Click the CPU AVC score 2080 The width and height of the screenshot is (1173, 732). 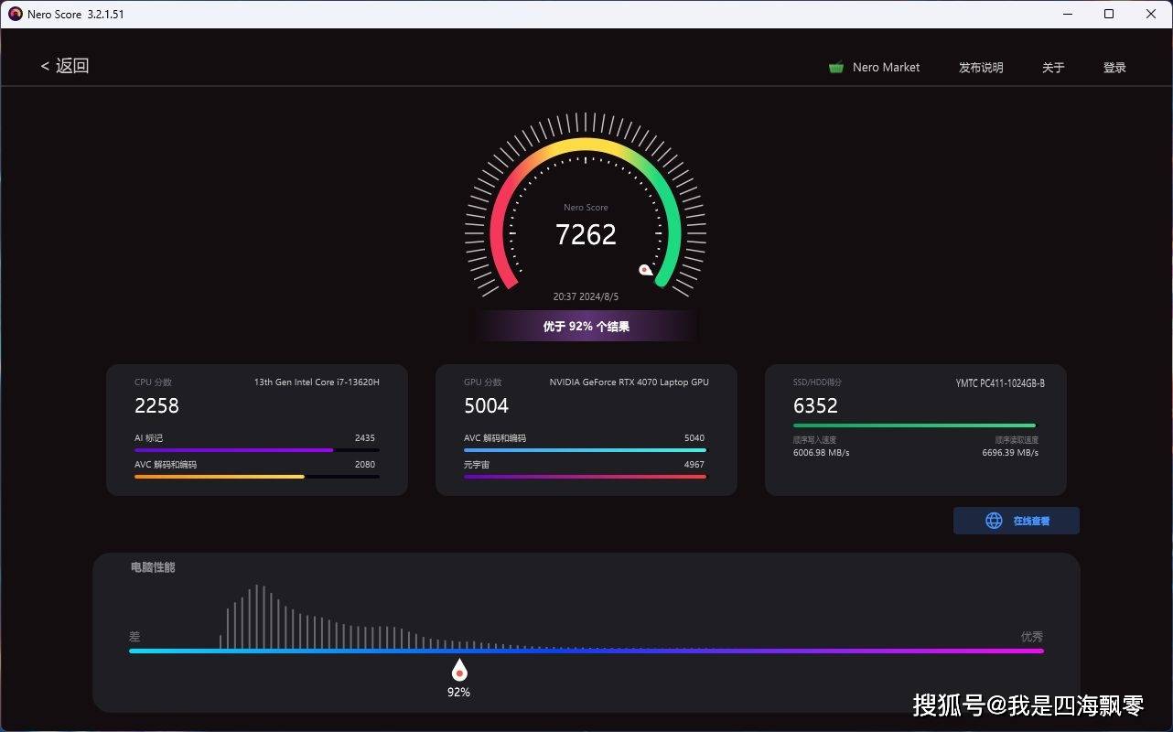[x=365, y=465]
